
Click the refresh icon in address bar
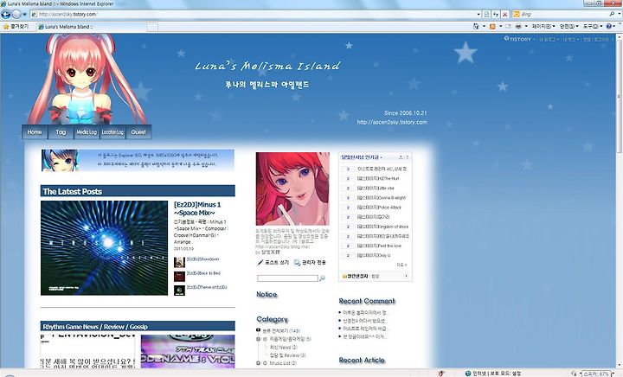496,15
